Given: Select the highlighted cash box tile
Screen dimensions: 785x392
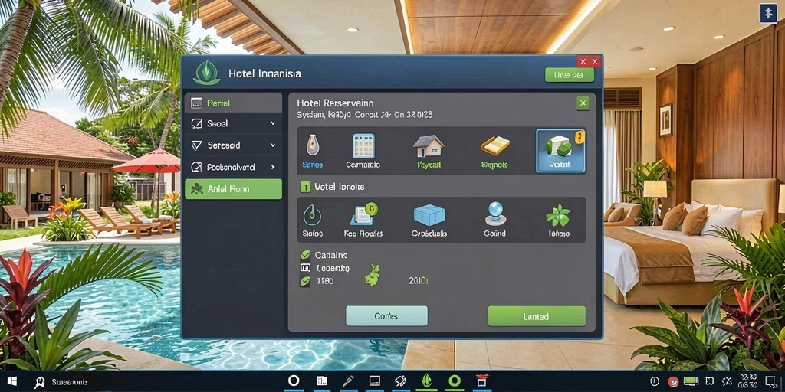Looking at the screenshot, I should pos(560,151).
